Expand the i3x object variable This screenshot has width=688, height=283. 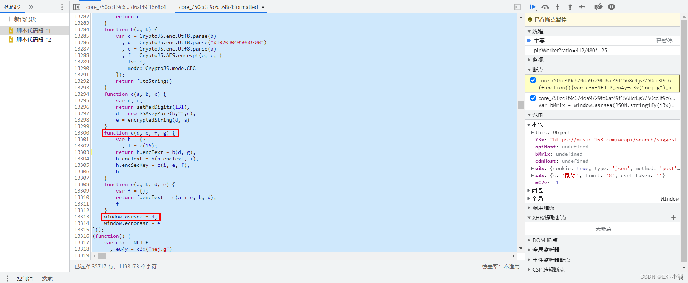(532, 175)
